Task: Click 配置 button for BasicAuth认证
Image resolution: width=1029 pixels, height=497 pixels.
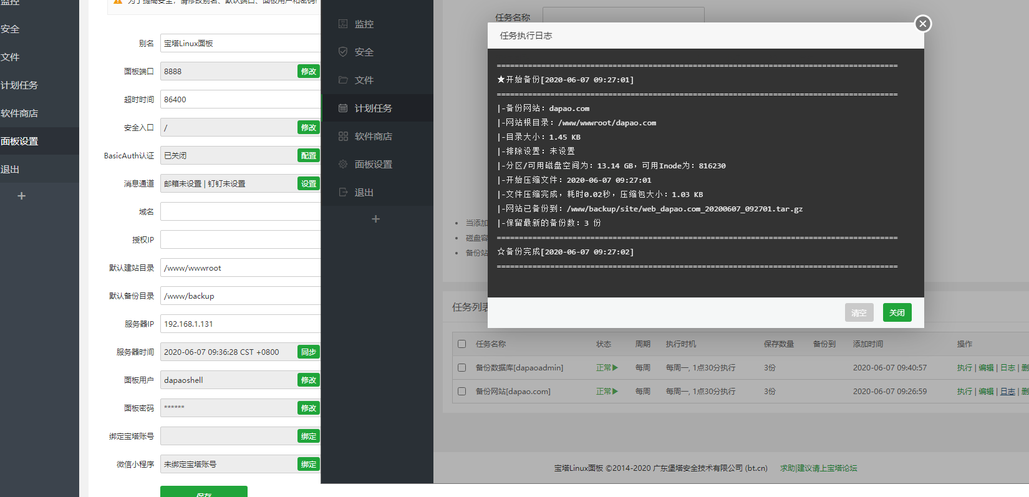Action: pos(309,155)
